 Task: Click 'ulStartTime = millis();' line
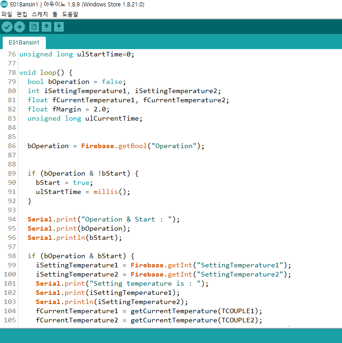[83, 192]
